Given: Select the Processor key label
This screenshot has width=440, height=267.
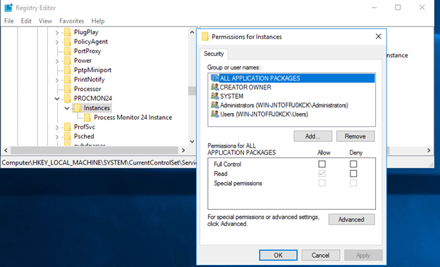Looking at the screenshot, I should tap(87, 89).
